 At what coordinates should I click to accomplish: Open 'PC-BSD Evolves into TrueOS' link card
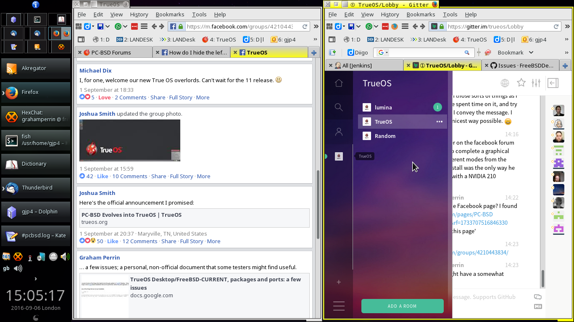coord(195,218)
